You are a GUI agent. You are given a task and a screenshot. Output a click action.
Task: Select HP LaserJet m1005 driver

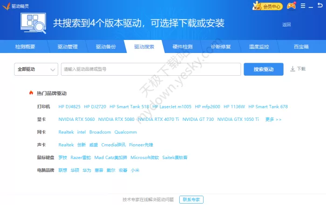(172, 106)
